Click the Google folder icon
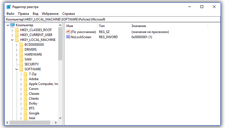 [26, 113]
